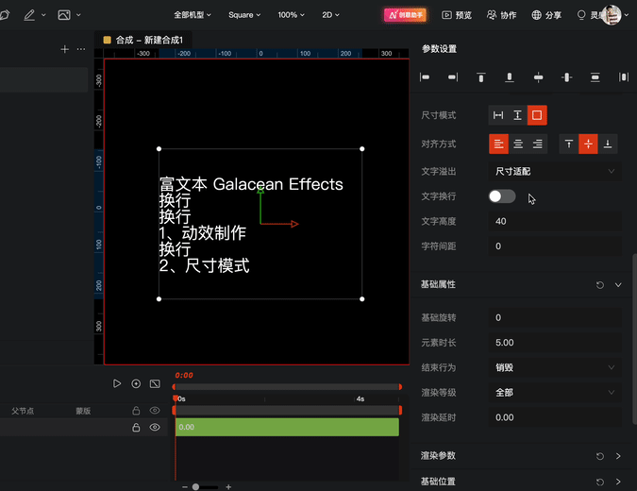Align elements to the bottom edge
Screen dimensions: 637x491
coord(510,77)
